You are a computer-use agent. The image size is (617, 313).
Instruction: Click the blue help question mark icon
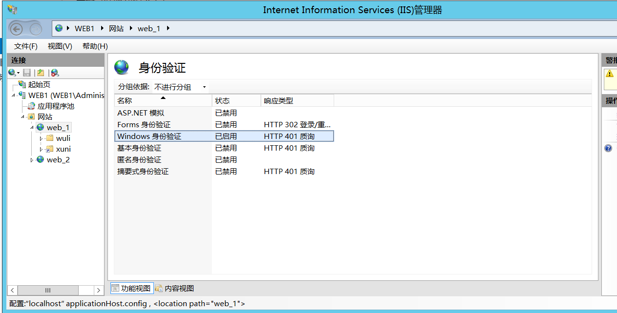click(x=608, y=148)
